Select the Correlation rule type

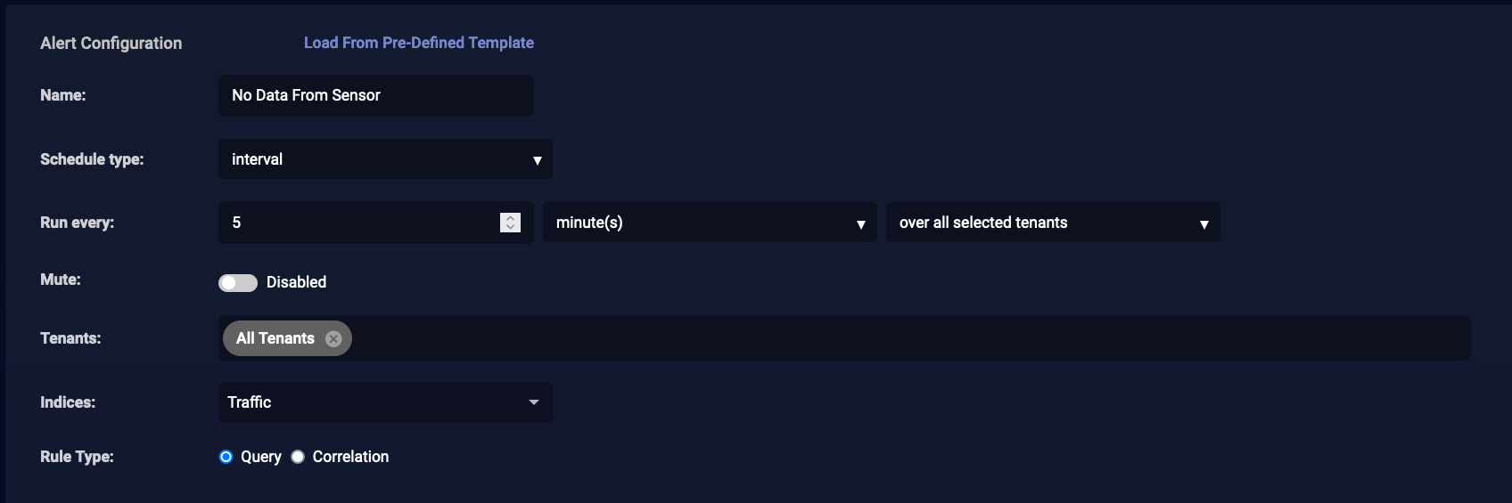pos(298,457)
